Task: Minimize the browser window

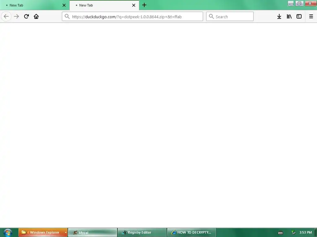Action: [x=291, y=3]
